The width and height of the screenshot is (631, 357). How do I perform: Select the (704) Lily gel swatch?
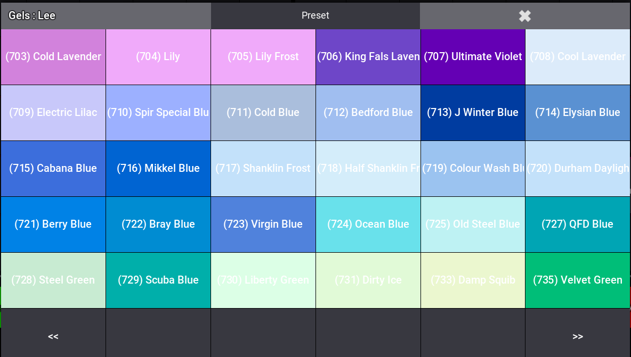158,57
